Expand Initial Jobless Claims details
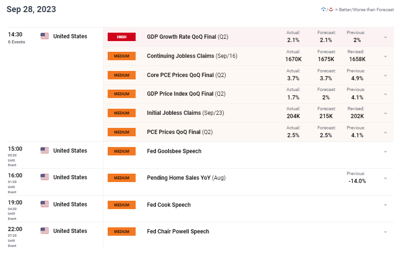Viewport: 406px width, 253px height. (385, 113)
